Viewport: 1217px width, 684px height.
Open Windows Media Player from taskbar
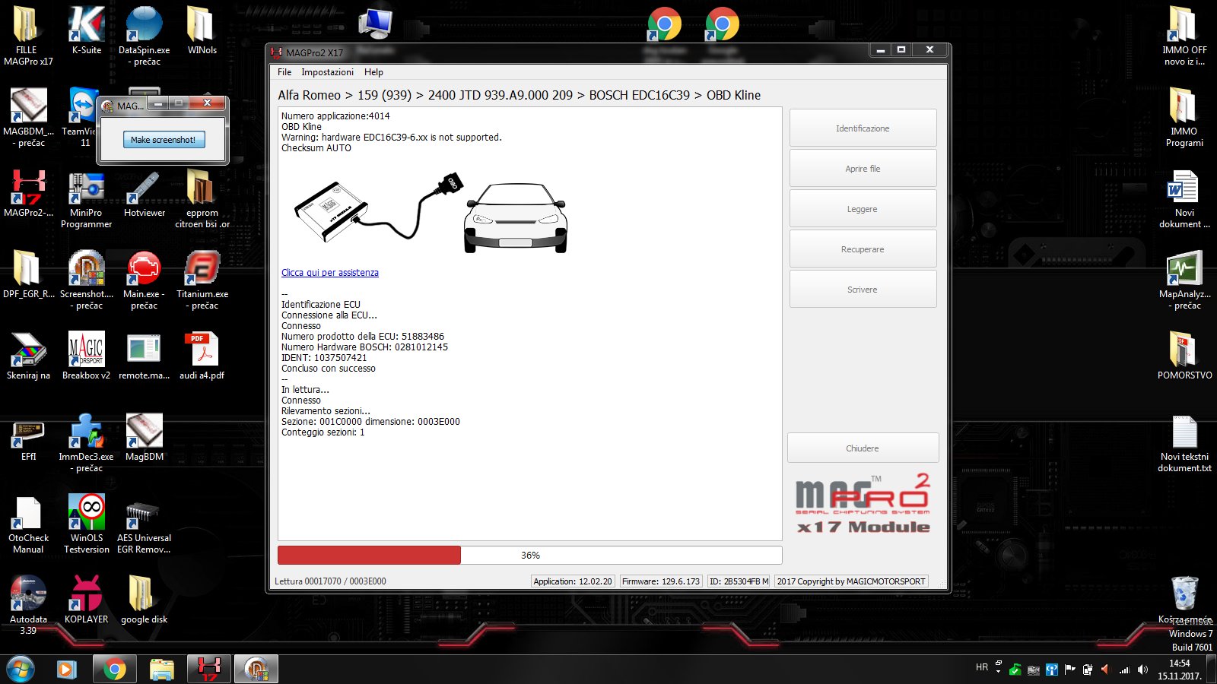click(x=67, y=670)
